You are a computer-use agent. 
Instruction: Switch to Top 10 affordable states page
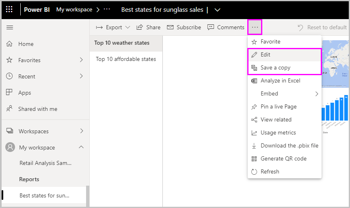point(126,59)
